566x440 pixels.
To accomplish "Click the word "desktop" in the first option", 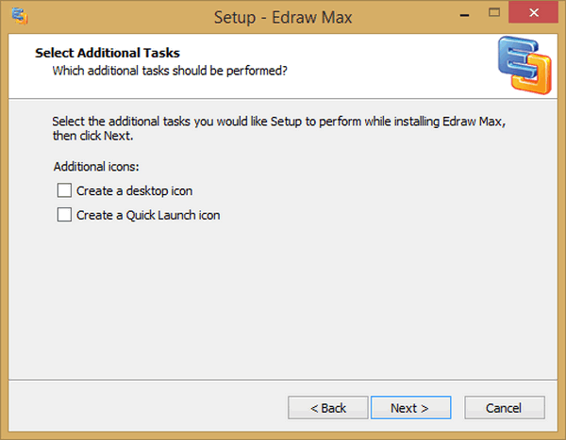I will tap(146, 190).
